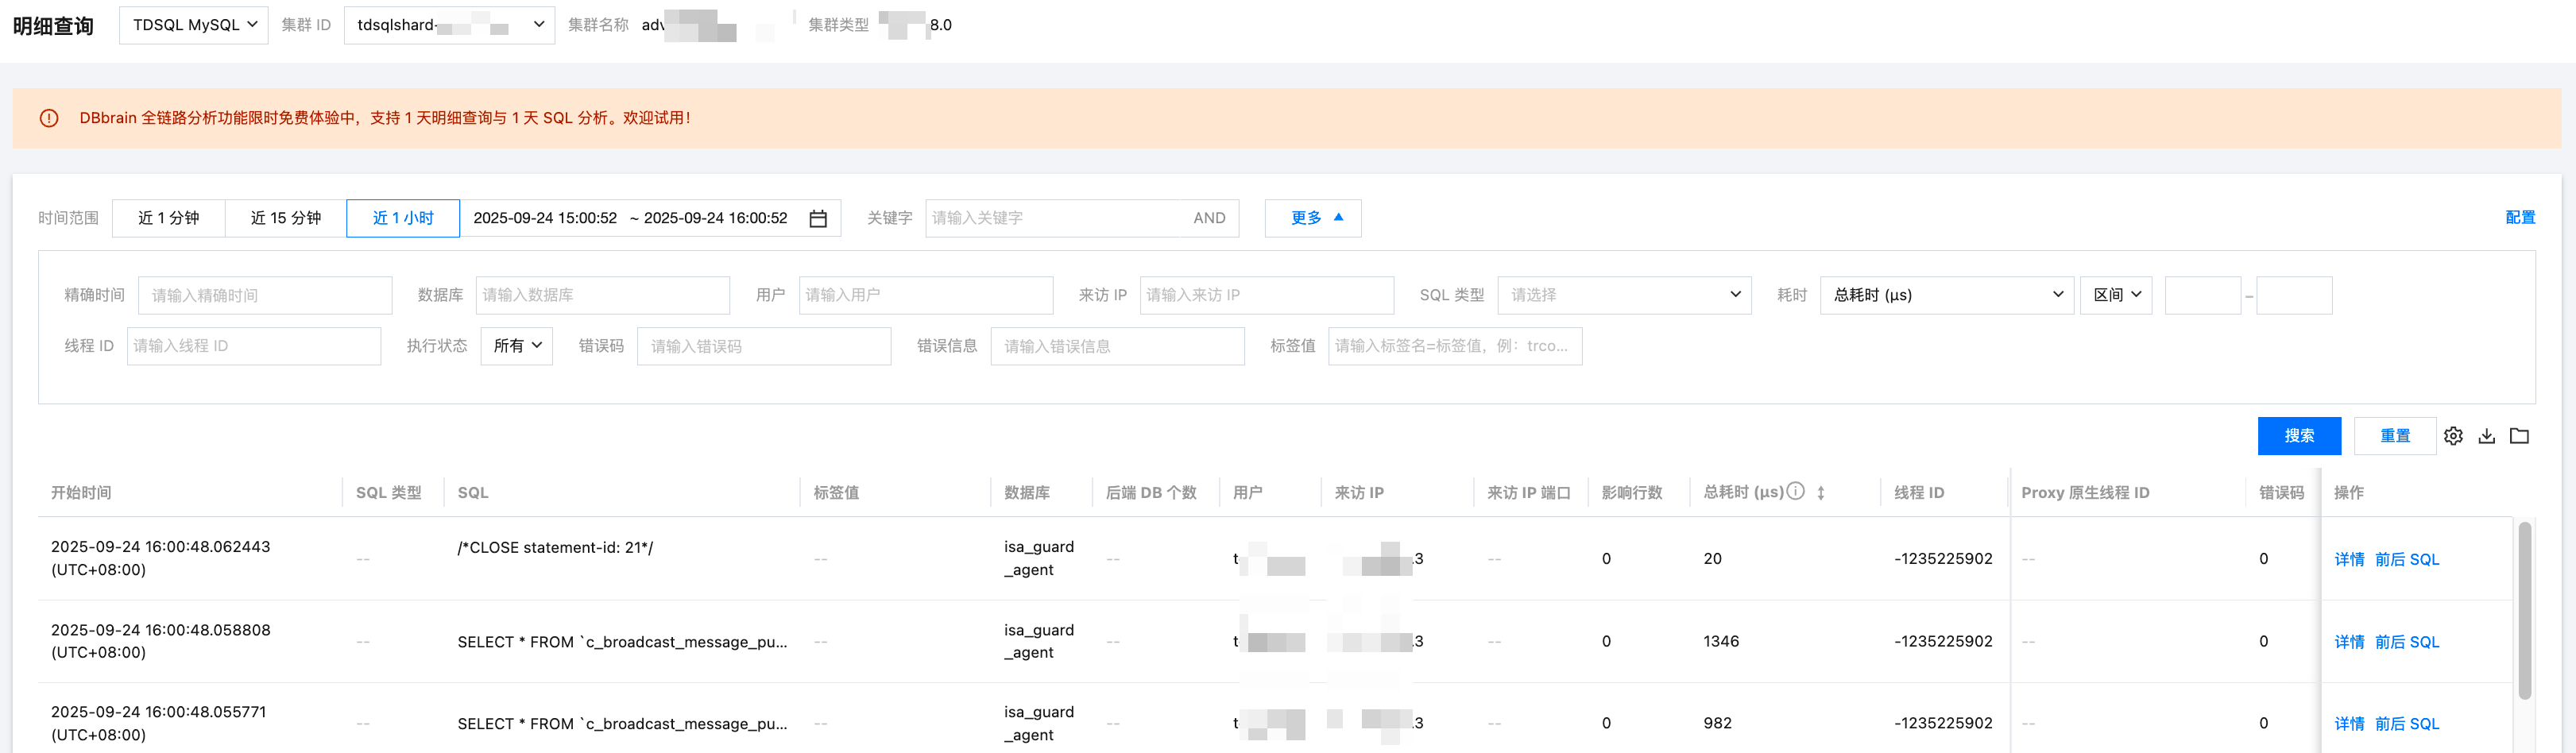Click the warning icon in banner
The height and width of the screenshot is (753, 2576).
coord(49,118)
